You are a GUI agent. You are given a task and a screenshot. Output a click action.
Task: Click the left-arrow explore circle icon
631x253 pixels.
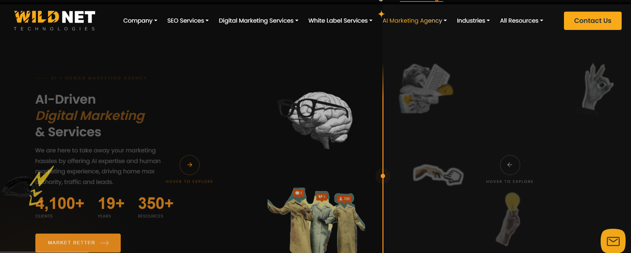510,165
